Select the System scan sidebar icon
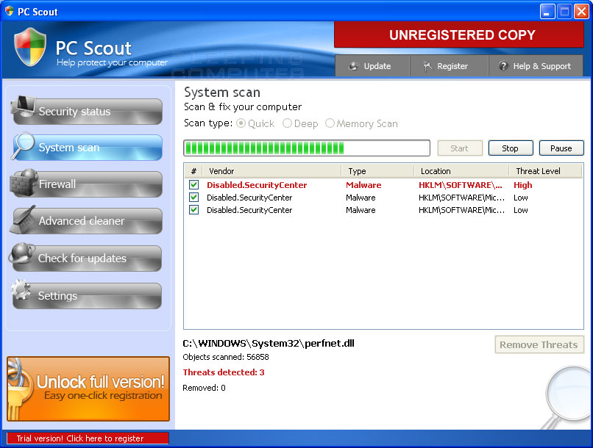 coord(85,148)
